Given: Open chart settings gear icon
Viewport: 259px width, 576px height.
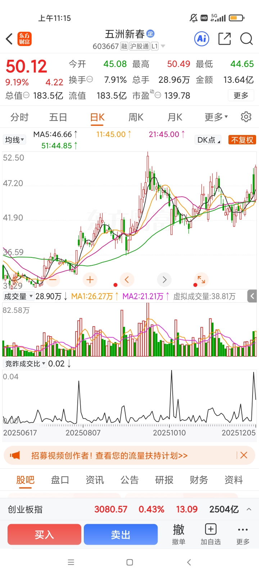Looking at the screenshot, I should click(246, 117).
